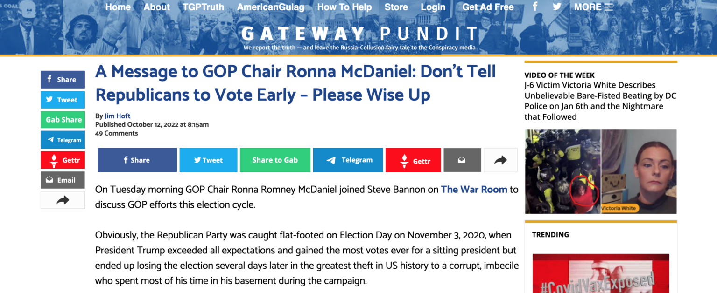This screenshot has height=293, width=717.
Task: Click the forward arrow share button below byline
Action: click(x=500, y=160)
